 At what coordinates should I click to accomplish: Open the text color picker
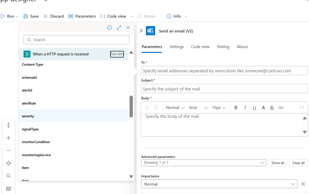(263, 108)
